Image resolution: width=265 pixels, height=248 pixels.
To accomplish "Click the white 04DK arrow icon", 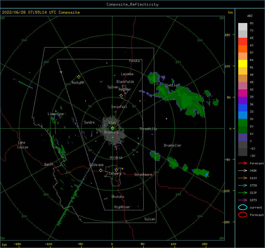I will 243,170.
